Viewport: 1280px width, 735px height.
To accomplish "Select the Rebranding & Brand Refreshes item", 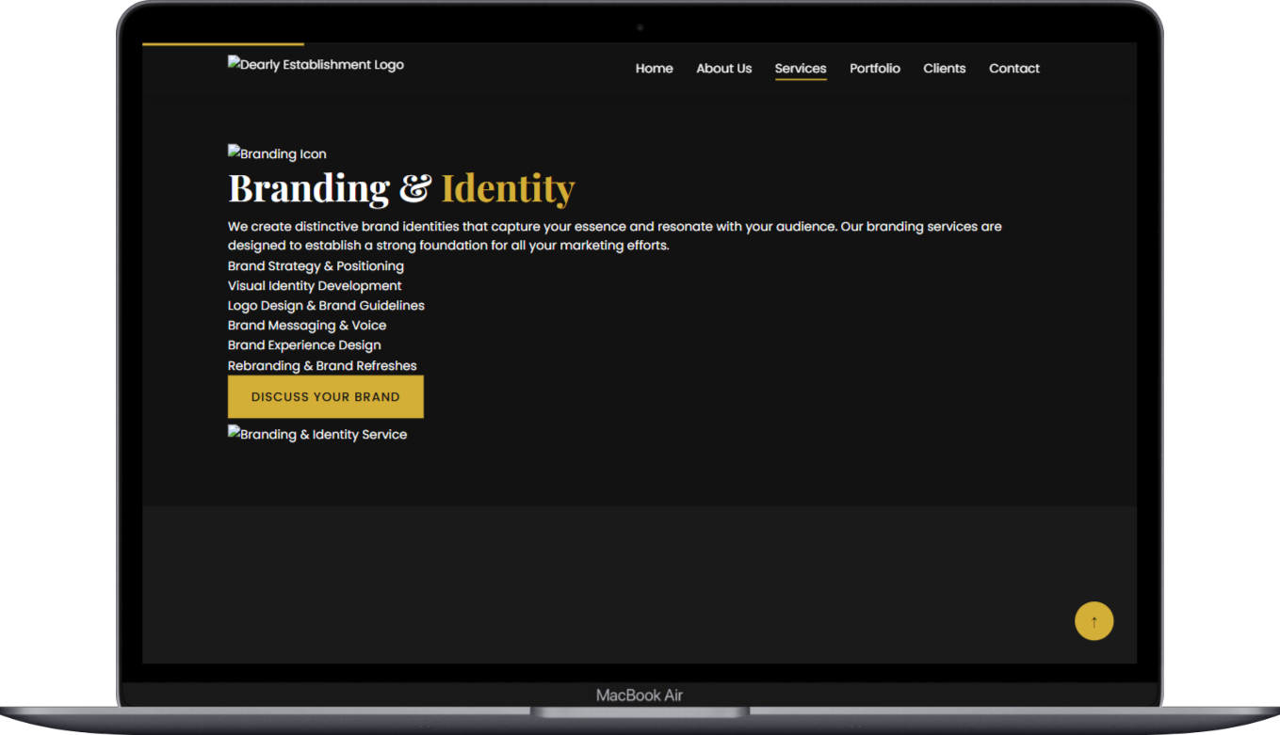I will coord(322,366).
